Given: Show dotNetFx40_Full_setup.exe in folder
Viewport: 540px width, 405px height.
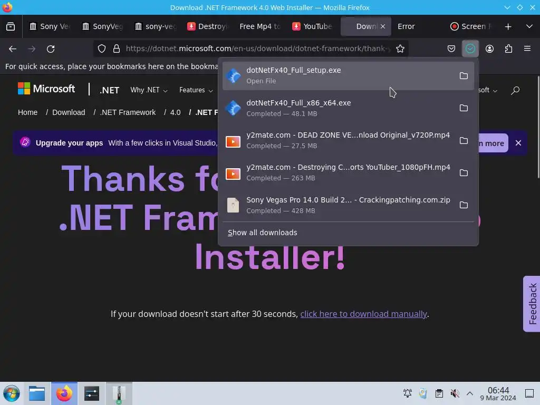Looking at the screenshot, I should [464, 76].
